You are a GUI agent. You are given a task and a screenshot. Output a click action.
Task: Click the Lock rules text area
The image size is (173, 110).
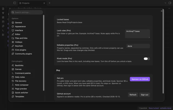pos(137,34)
